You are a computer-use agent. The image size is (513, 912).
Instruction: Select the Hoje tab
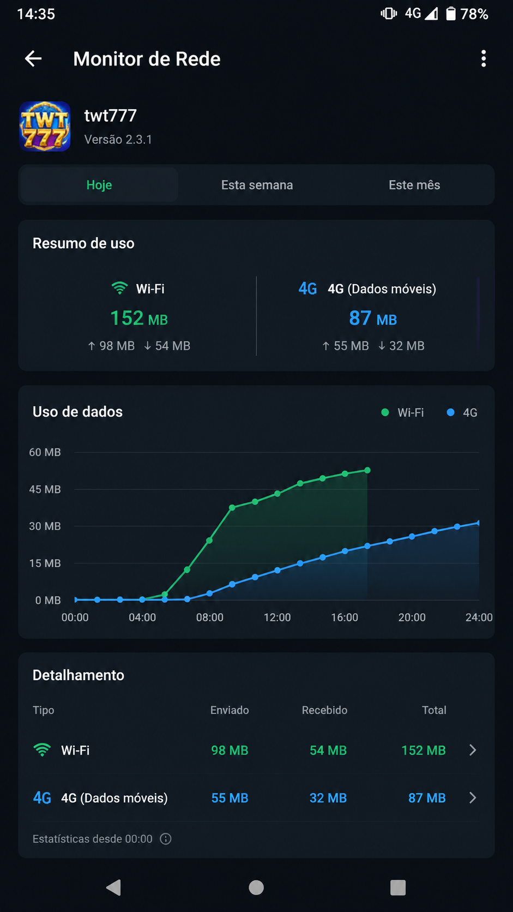[99, 185]
